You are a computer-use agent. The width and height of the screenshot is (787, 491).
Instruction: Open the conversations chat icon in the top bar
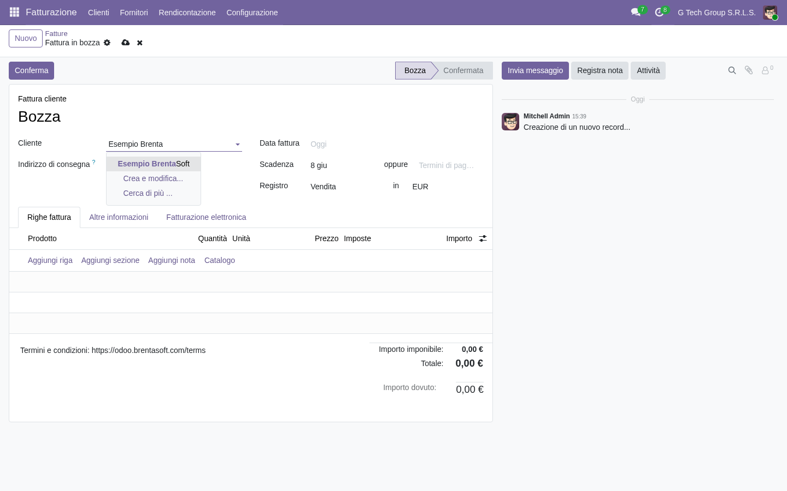pos(636,12)
